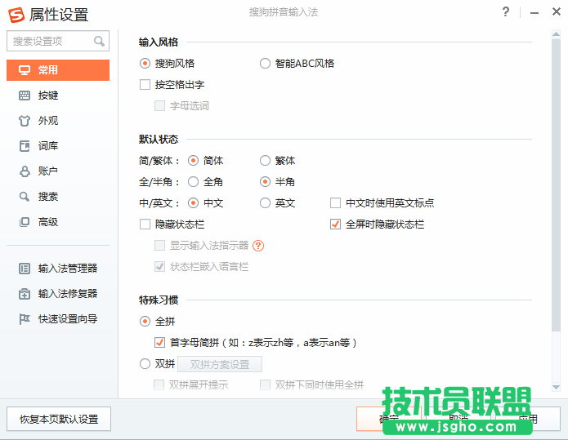
Task: Go to the 账户 settings page
Action: (58, 171)
